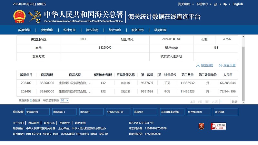The image size is (258, 145).
Task: Click the second quantity 11469323
Action: [x=188, y=92]
